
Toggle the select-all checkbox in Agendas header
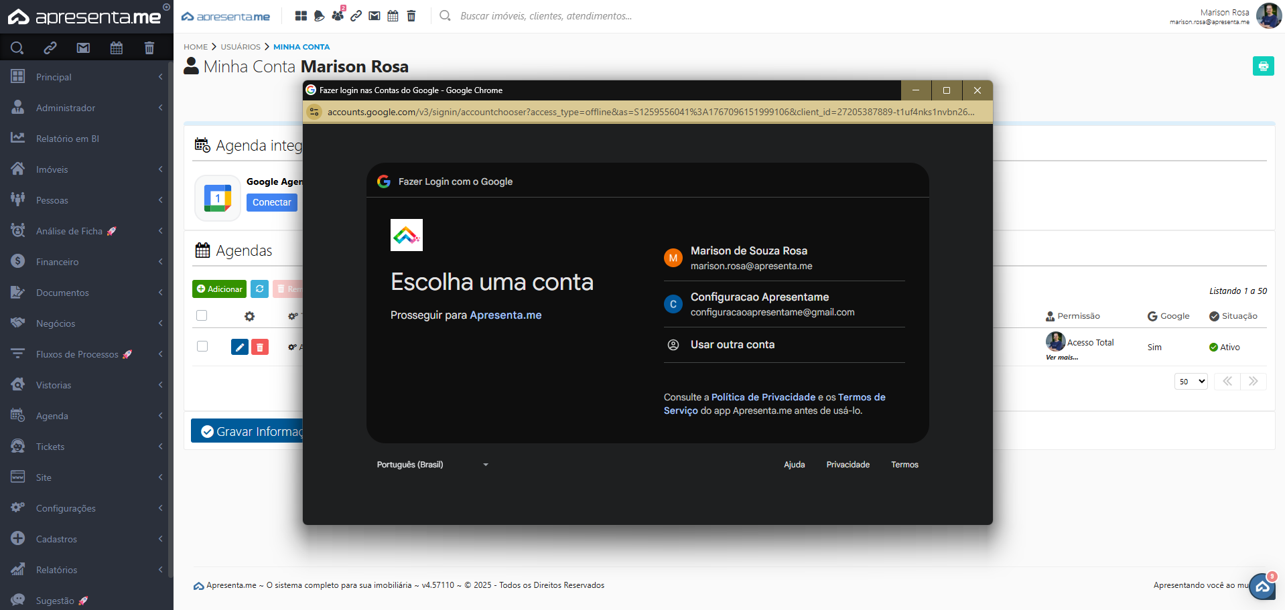pos(202,315)
